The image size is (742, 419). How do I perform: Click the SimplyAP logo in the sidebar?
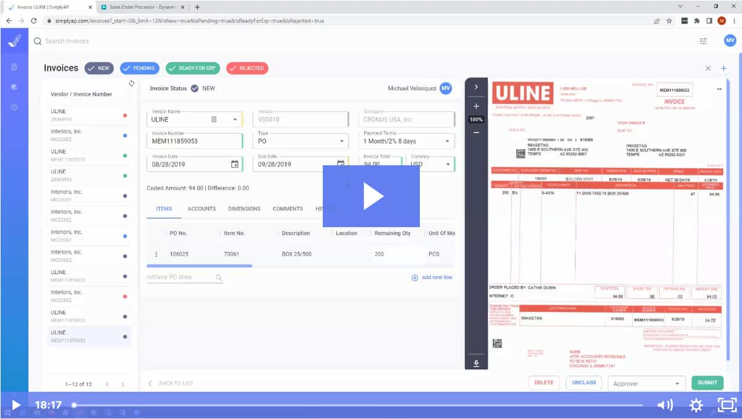click(14, 41)
